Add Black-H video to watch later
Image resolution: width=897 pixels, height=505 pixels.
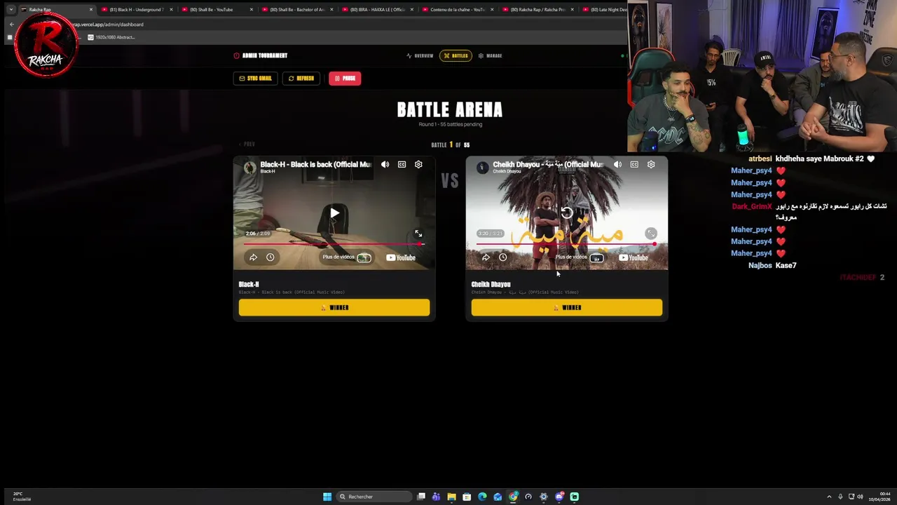(x=270, y=257)
